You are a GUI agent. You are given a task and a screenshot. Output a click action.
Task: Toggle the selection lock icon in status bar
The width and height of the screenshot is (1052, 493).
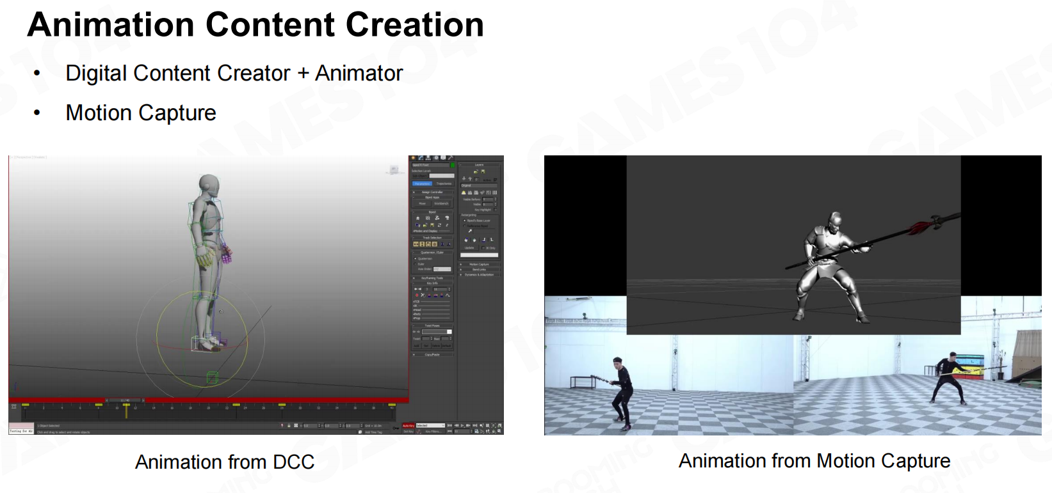(289, 425)
